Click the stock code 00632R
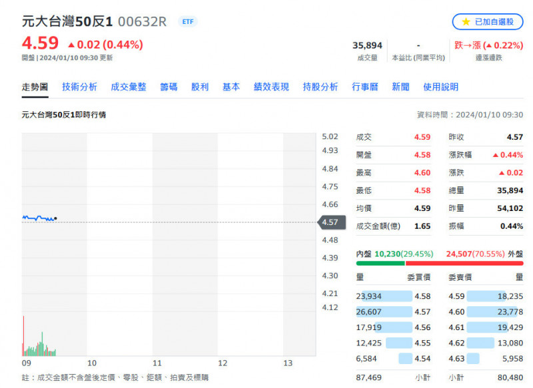The height and width of the screenshot is (388, 533). point(142,22)
